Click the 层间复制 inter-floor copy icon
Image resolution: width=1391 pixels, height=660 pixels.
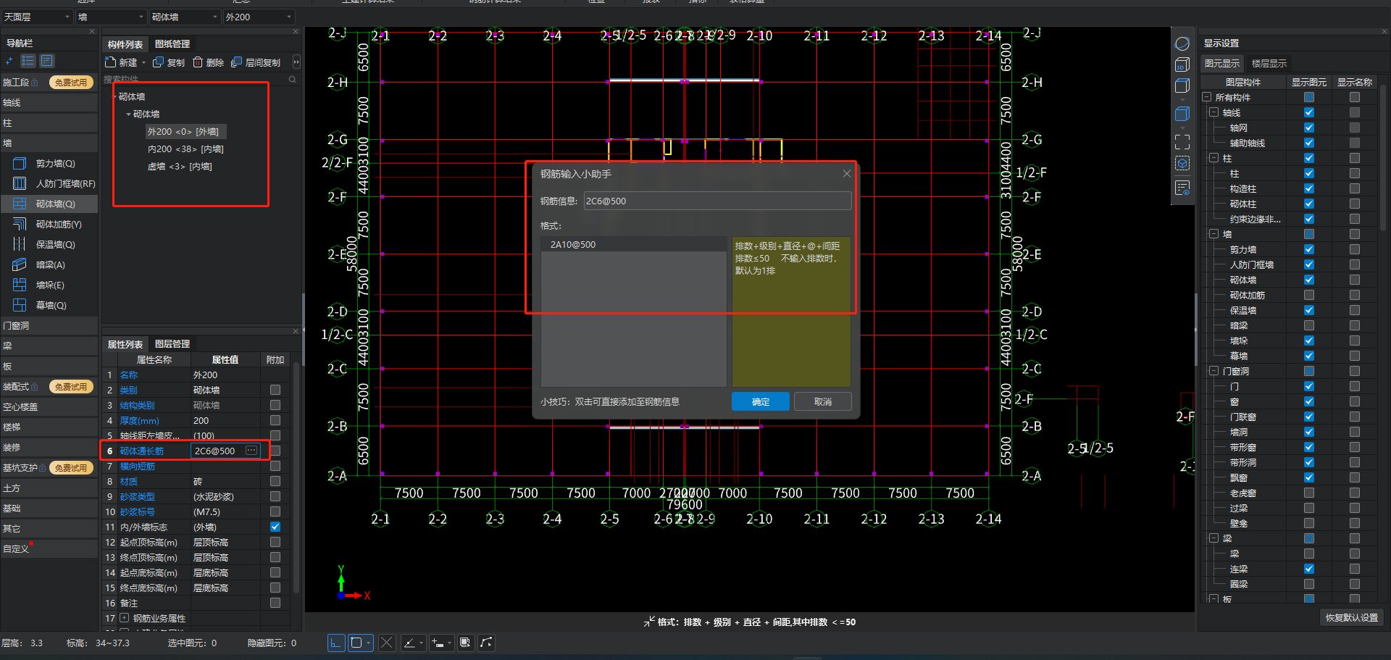click(236, 62)
